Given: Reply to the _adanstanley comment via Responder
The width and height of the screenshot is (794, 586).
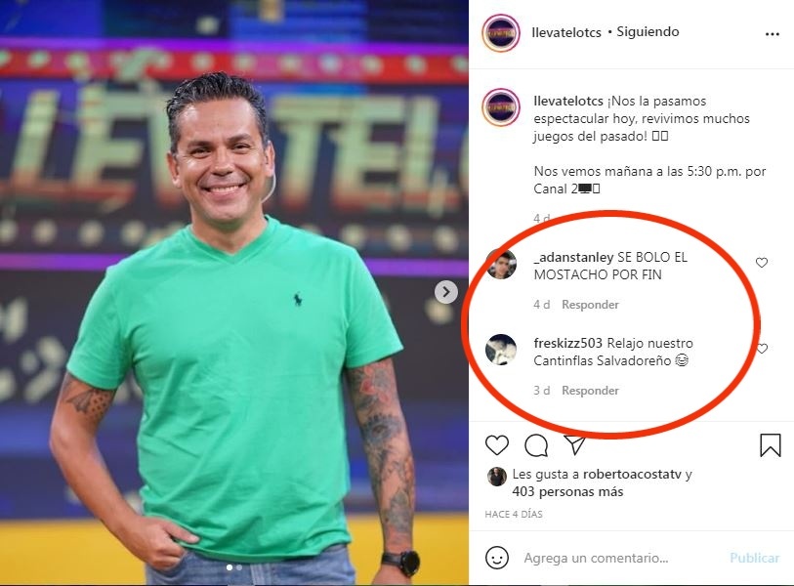Looking at the screenshot, I should click(590, 305).
